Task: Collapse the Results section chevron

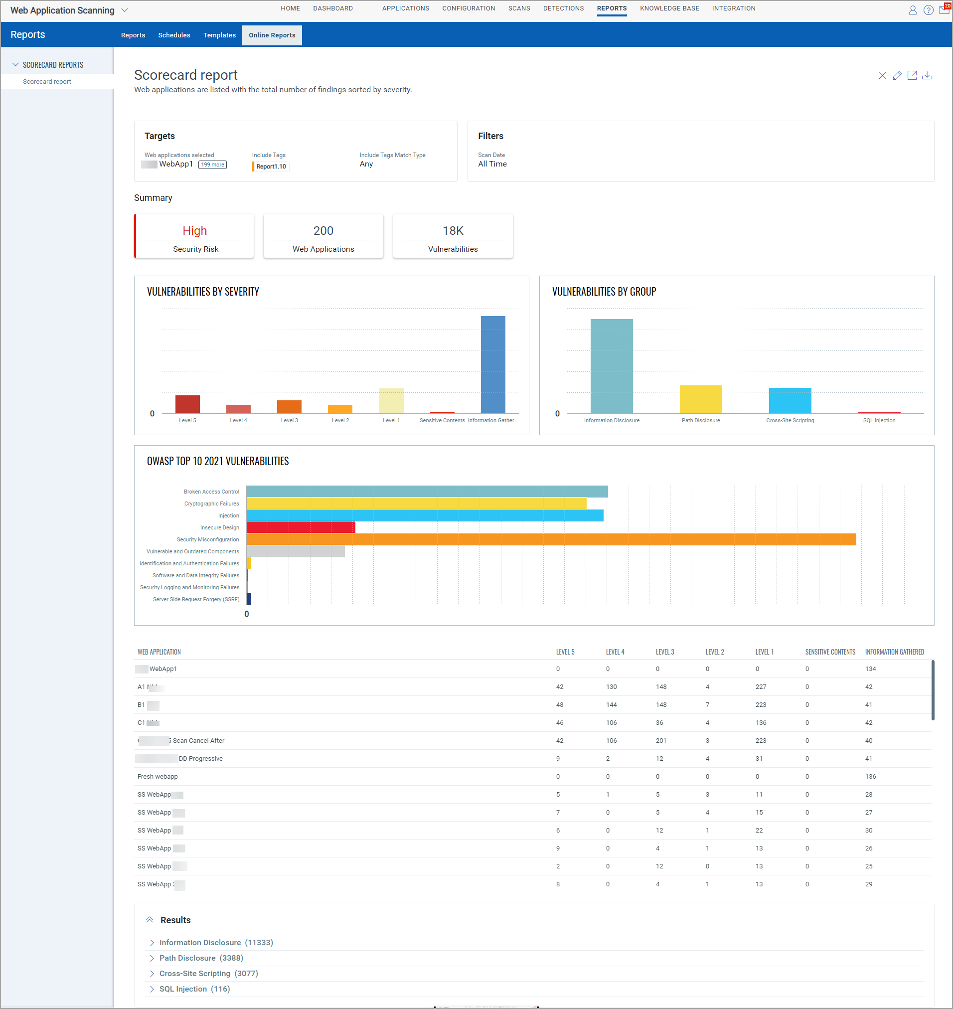Action: [150, 920]
